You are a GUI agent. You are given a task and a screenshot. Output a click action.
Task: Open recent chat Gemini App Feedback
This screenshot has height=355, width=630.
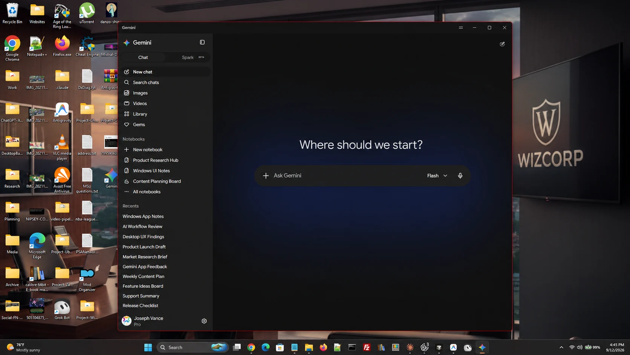(145, 266)
